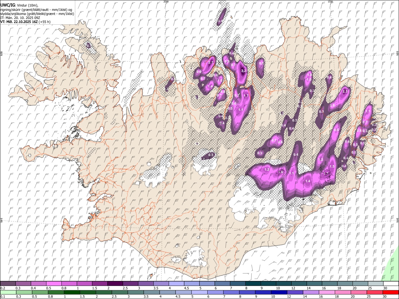Select the pale green 0.1 swatch in lower legend
The width and height of the screenshot is (399, 299).
(8, 292)
